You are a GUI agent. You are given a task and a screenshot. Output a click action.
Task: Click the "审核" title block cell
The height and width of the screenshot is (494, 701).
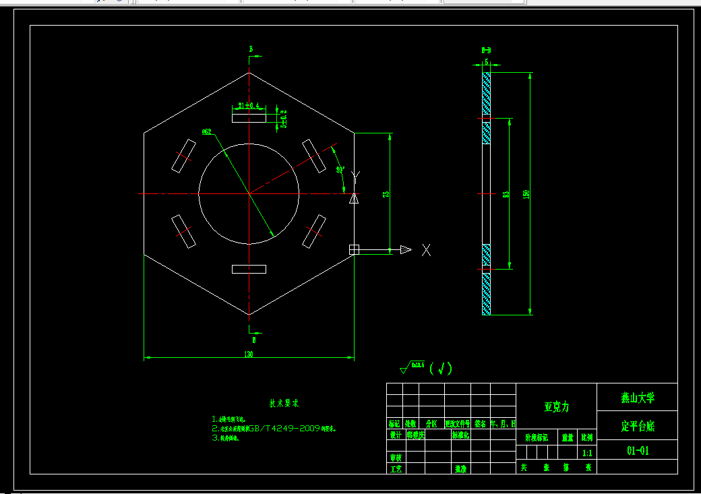click(x=396, y=458)
